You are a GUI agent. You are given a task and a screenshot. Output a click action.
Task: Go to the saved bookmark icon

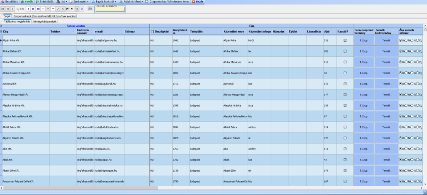[77, 9]
